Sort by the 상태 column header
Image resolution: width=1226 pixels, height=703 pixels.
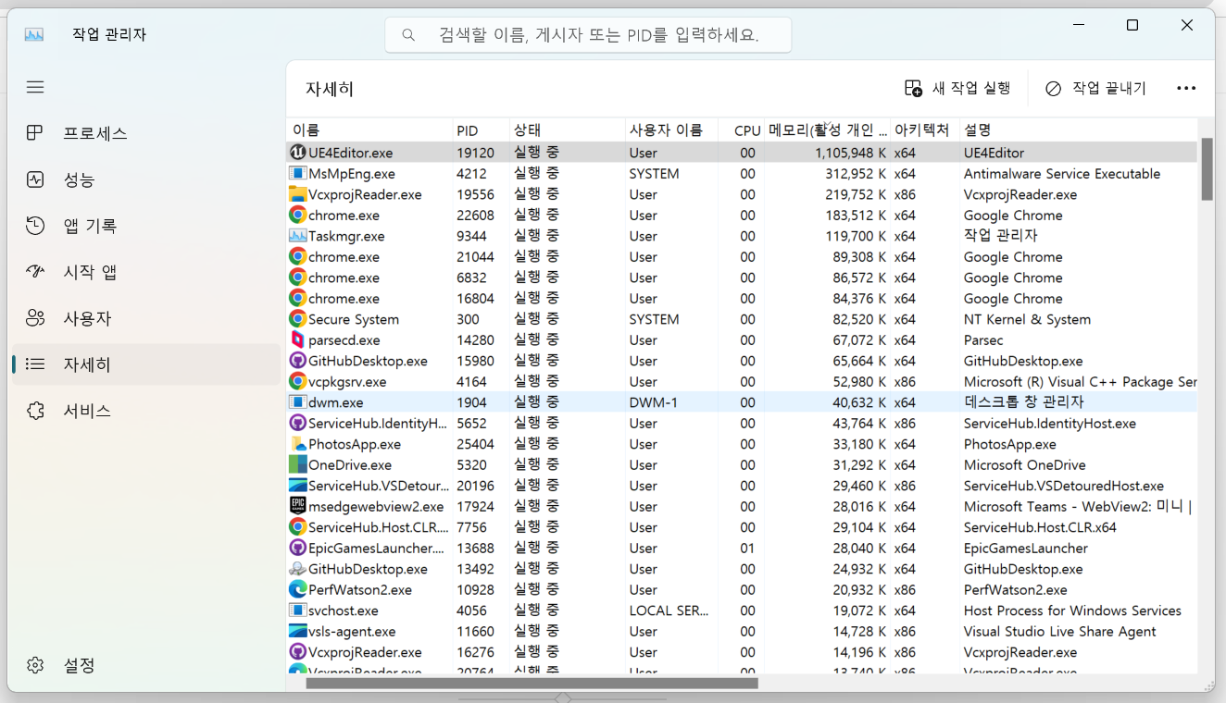(567, 130)
